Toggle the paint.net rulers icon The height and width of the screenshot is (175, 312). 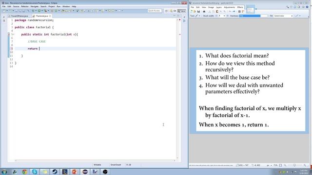click(243, 12)
